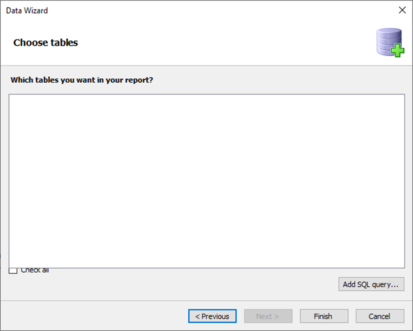
Task: Close the Data Wizard dialog with X
Action: (x=402, y=10)
